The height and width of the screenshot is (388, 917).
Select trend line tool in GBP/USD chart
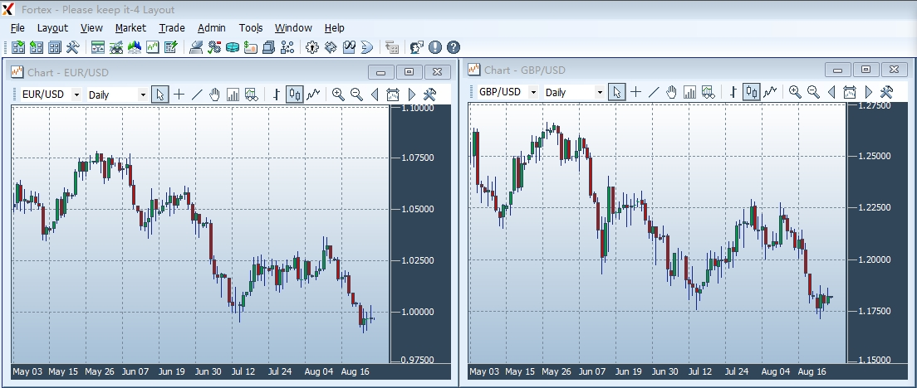pos(654,92)
